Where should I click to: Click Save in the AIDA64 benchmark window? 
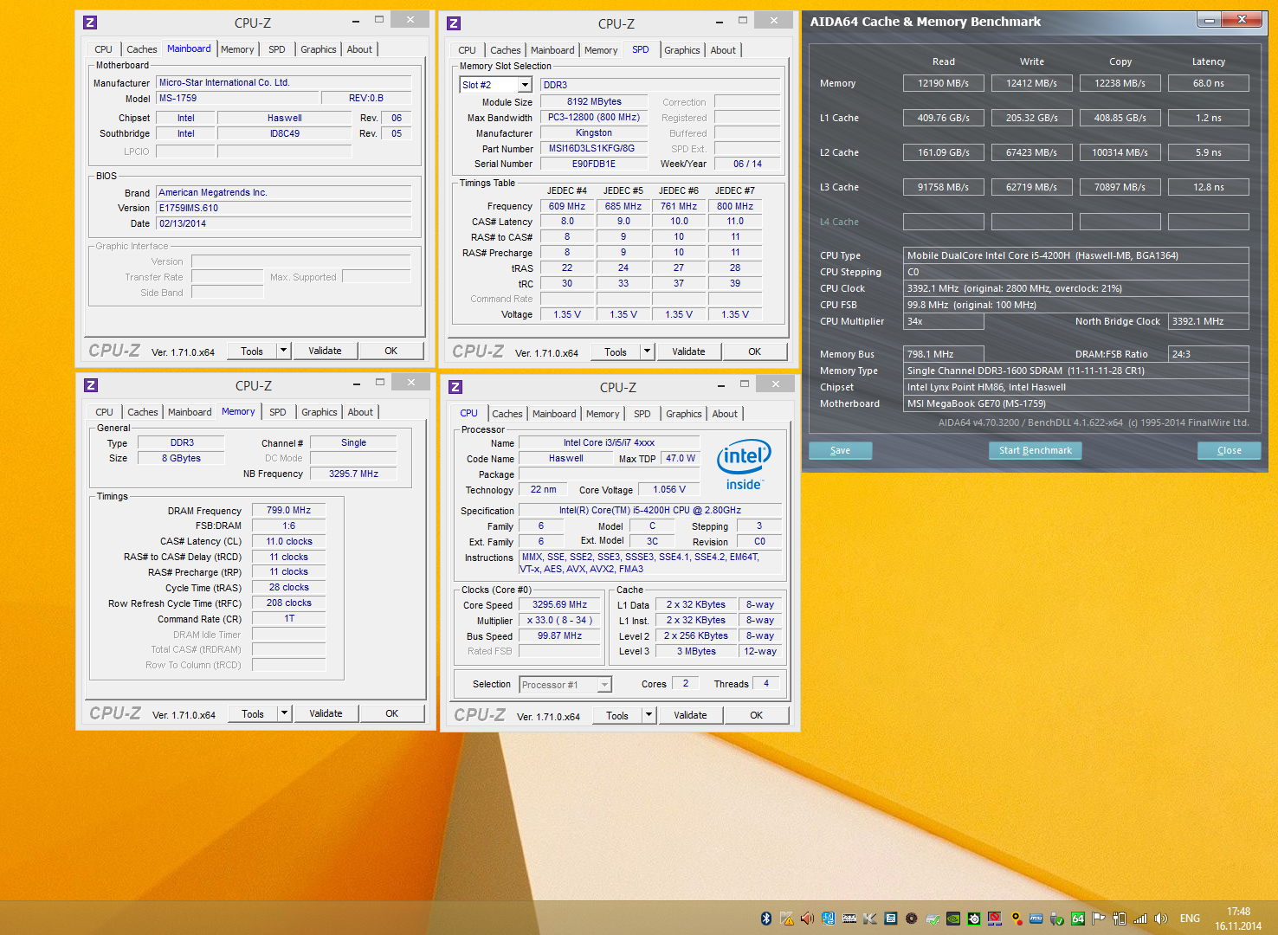click(x=840, y=450)
